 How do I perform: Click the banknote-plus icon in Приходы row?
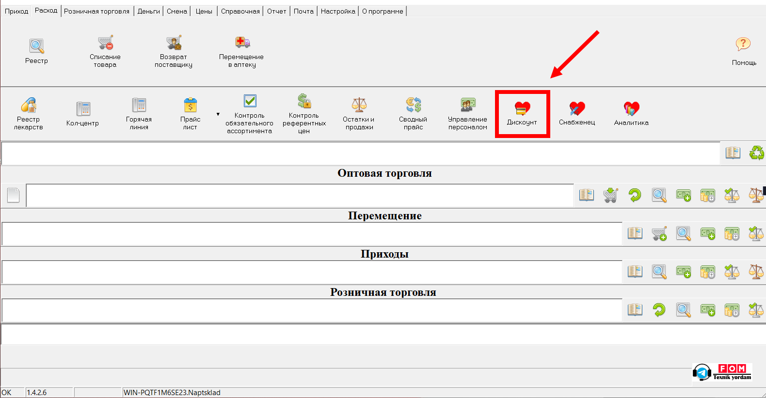pyautogui.click(x=684, y=272)
